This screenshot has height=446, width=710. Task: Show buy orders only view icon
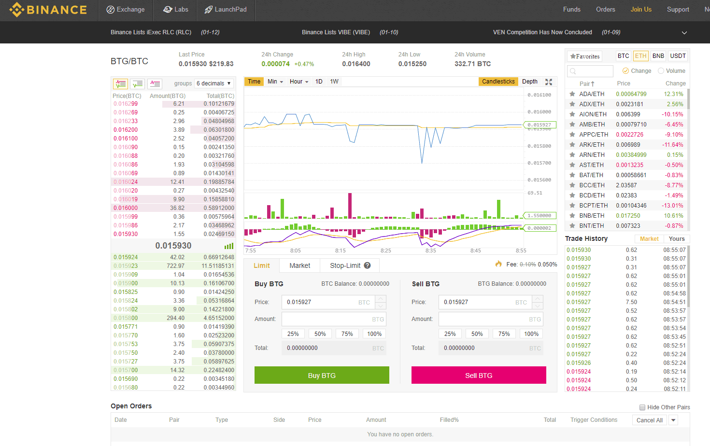click(138, 84)
